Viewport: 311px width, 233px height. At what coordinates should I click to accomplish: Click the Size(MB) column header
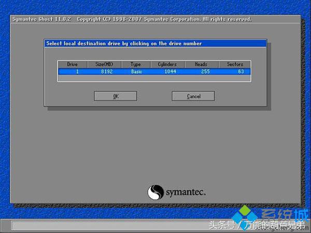tap(104, 64)
